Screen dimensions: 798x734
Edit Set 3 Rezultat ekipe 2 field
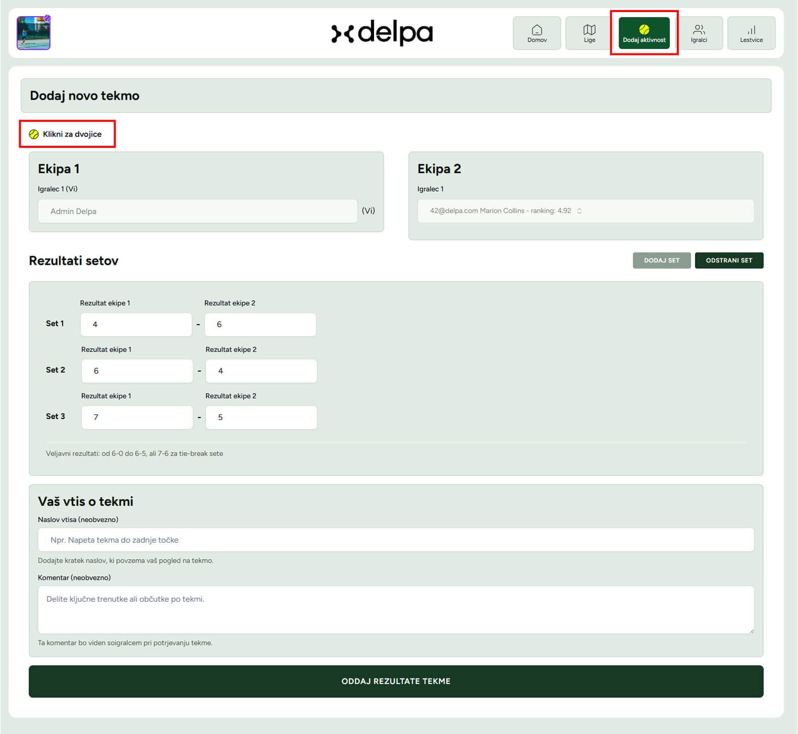(261, 417)
